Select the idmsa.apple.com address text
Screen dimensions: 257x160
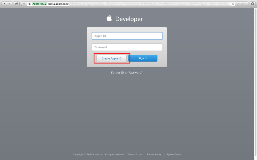point(58,4)
